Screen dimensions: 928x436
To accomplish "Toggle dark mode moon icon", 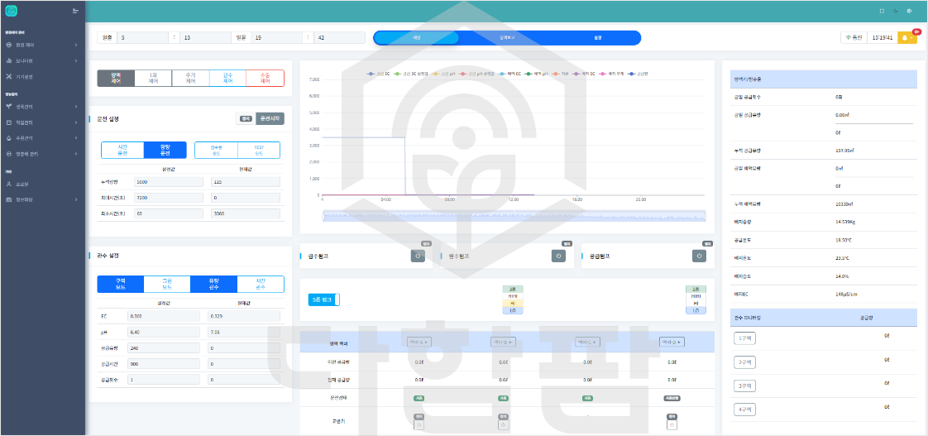I will tap(896, 12).
